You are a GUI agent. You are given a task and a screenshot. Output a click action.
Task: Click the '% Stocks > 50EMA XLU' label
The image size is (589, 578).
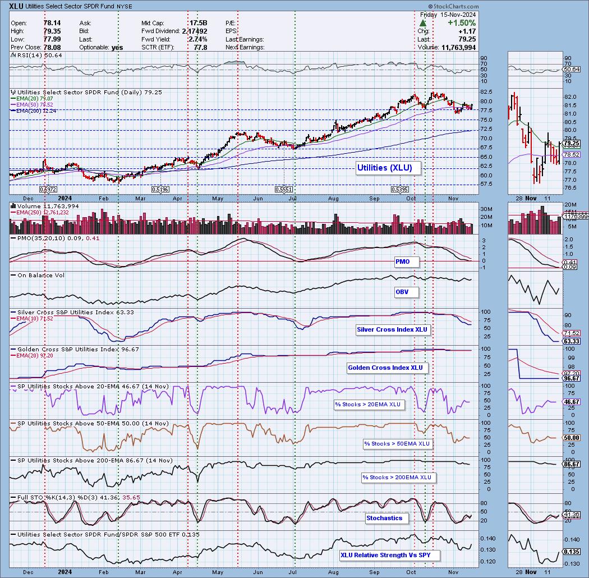click(397, 443)
